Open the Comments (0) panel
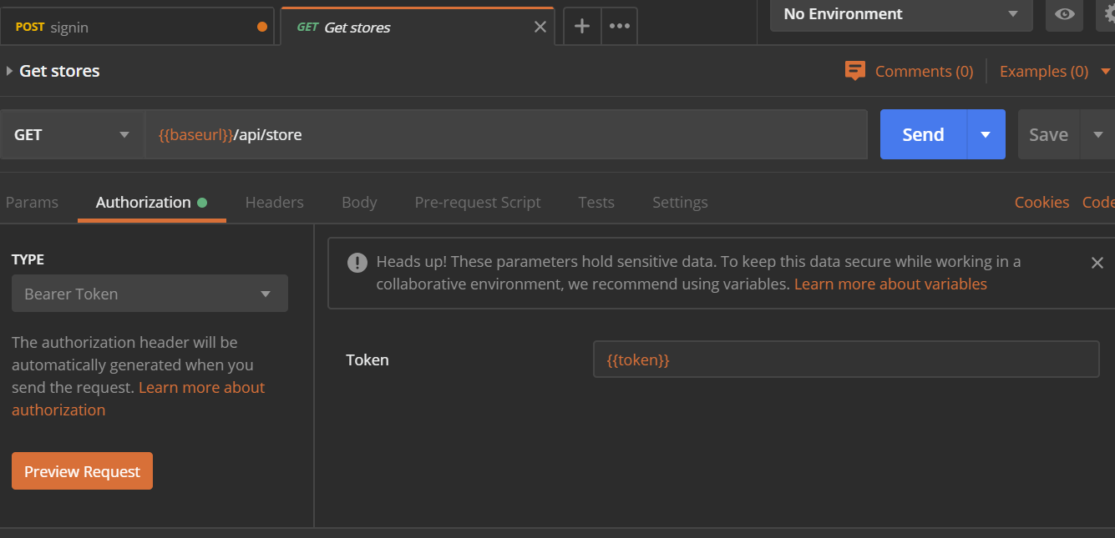The width and height of the screenshot is (1115, 538). click(x=910, y=71)
